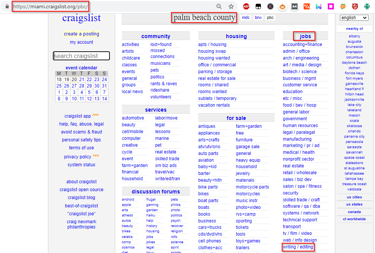Open real estate for sale link
Image resolution: width=375 pixels, height=253 pixels.
(x=217, y=78)
